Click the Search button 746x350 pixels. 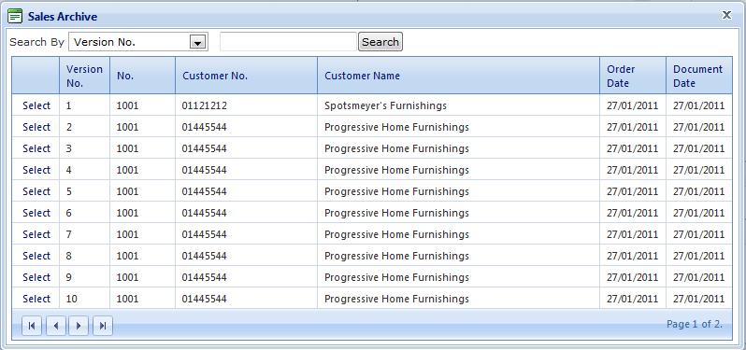pos(380,42)
